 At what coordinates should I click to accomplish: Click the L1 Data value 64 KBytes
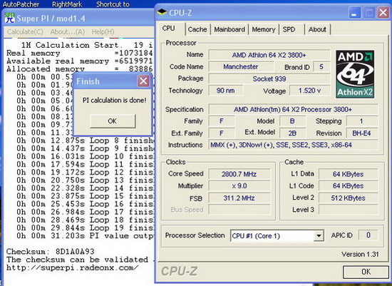coord(348,174)
